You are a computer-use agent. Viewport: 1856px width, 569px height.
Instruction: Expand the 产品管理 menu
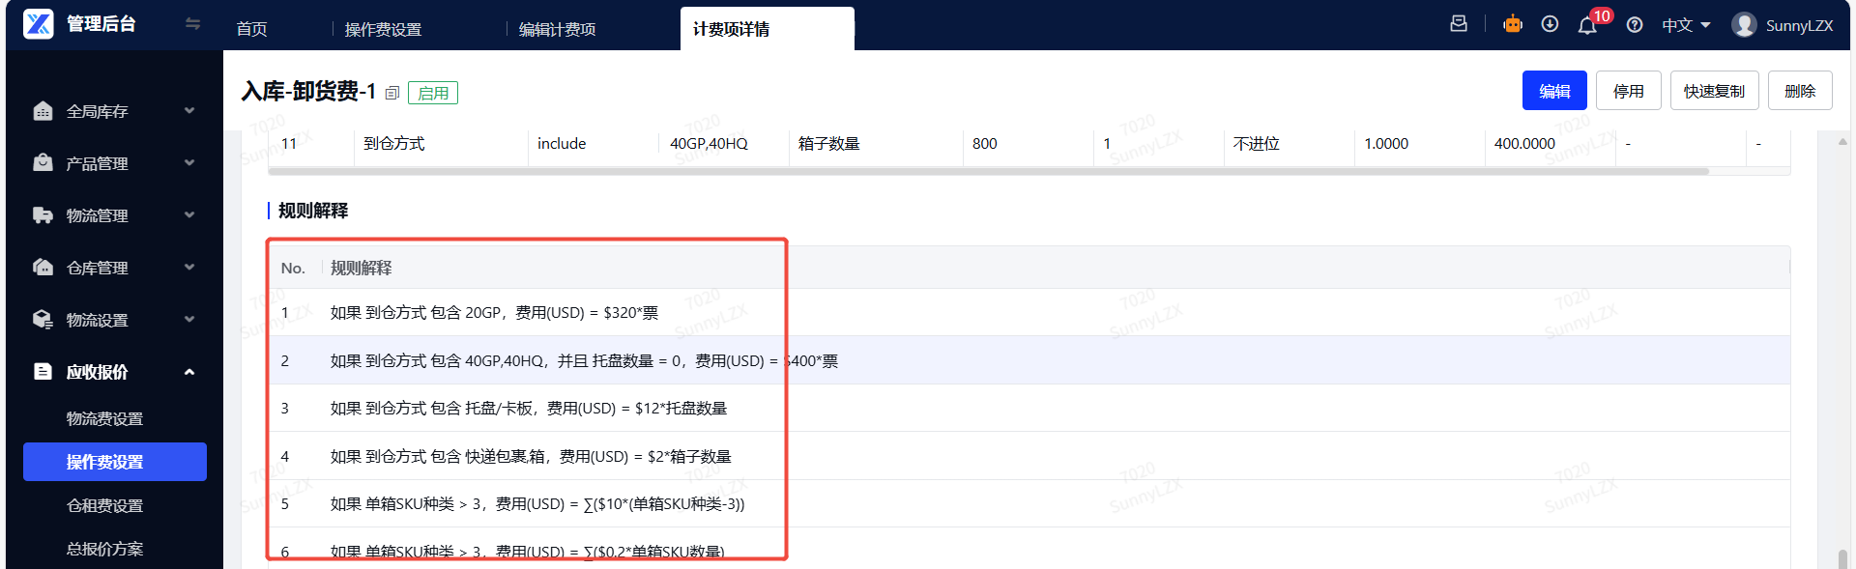pos(189,163)
